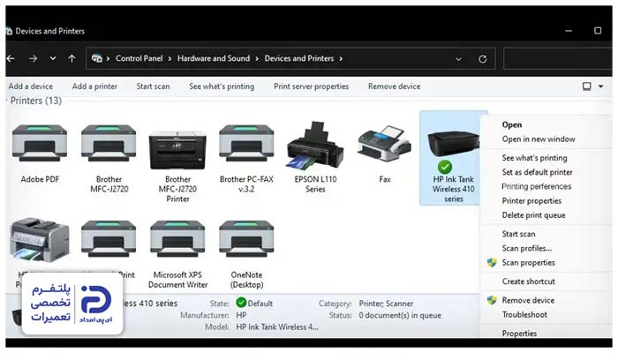Select the EPSON L110 Series printer icon
The height and width of the screenshot is (353, 618).
315,146
